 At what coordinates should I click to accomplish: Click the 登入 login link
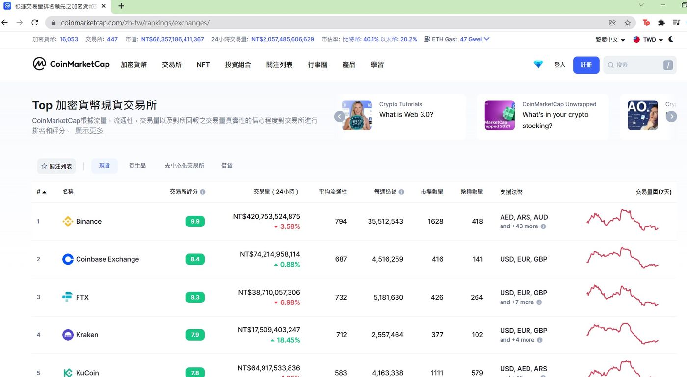pyautogui.click(x=560, y=65)
